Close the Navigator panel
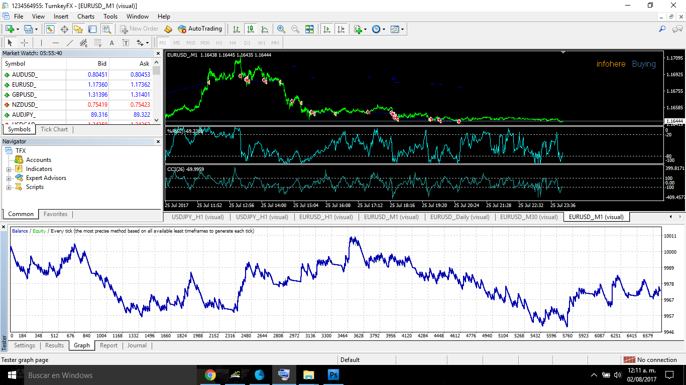686x385 pixels. 158,142
